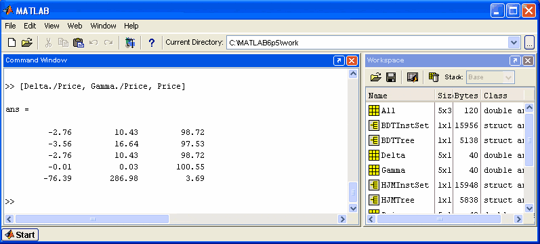The image size is (540, 244).
Task: Open selected variable in the Array Editor icon
Action: point(412,77)
